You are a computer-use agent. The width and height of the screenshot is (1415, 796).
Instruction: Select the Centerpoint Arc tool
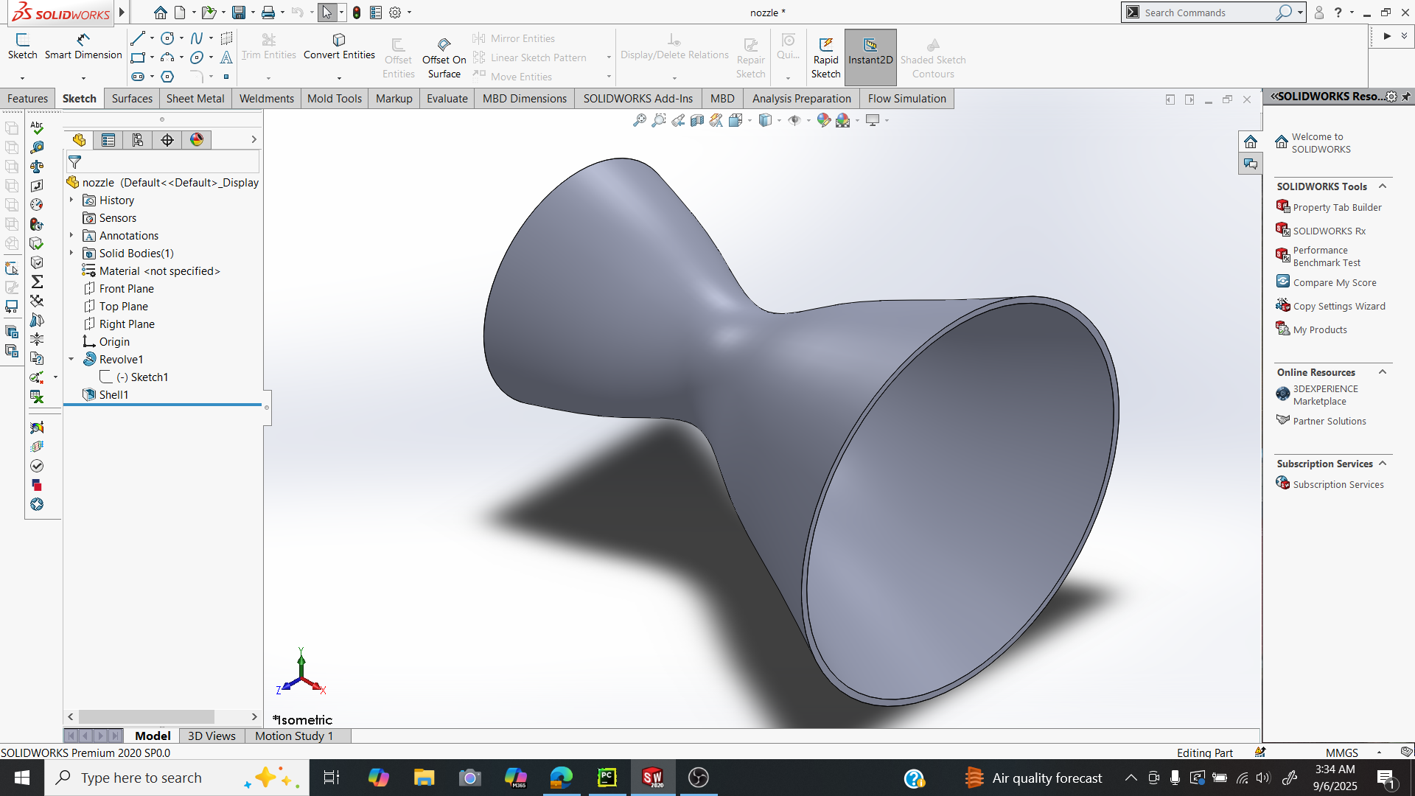(x=167, y=57)
